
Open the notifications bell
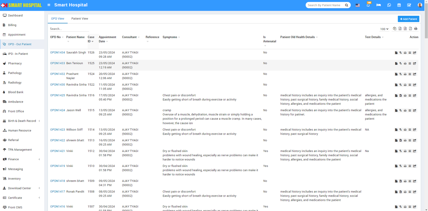point(368,5)
